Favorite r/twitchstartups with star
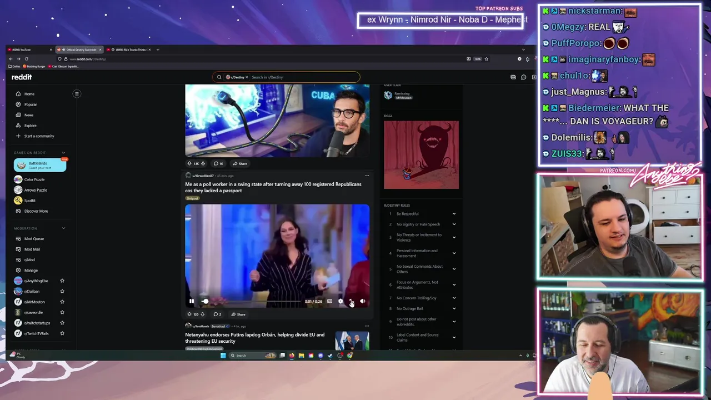Viewport: 711px width, 400px height. pos(62,323)
